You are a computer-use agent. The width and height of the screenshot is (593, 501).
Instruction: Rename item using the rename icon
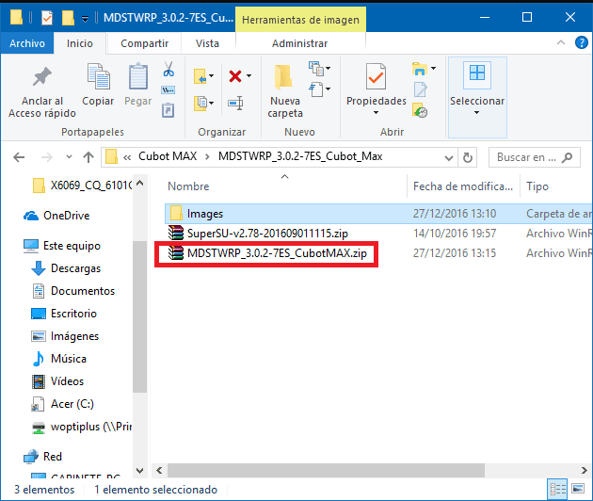click(x=235, y=103)
